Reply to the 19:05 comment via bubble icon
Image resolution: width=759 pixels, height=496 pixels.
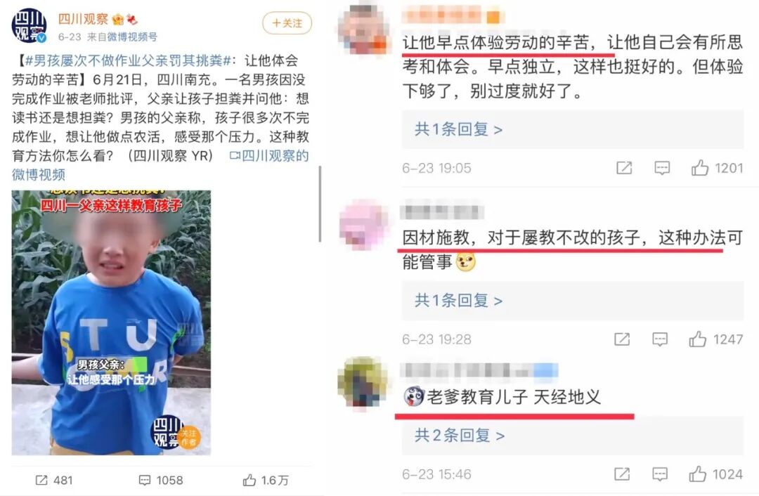[662, 168]
